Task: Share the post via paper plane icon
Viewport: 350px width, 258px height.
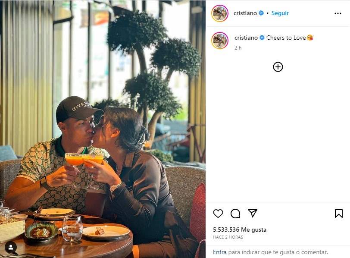Action: pyautogui.click(x=253, y=213)
